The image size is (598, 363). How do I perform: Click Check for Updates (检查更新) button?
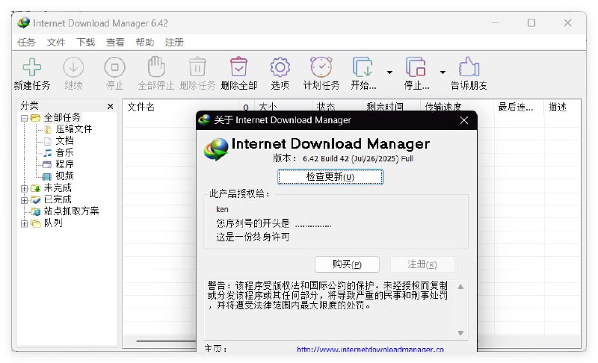coord(330,177)
